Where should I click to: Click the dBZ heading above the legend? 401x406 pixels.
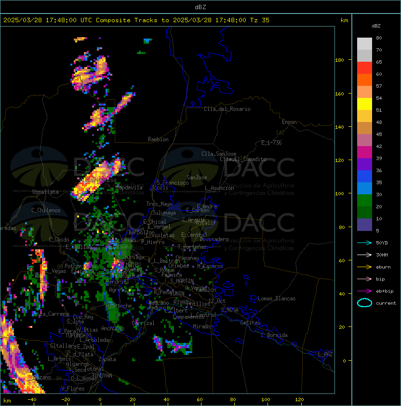(x=376, y=26)
